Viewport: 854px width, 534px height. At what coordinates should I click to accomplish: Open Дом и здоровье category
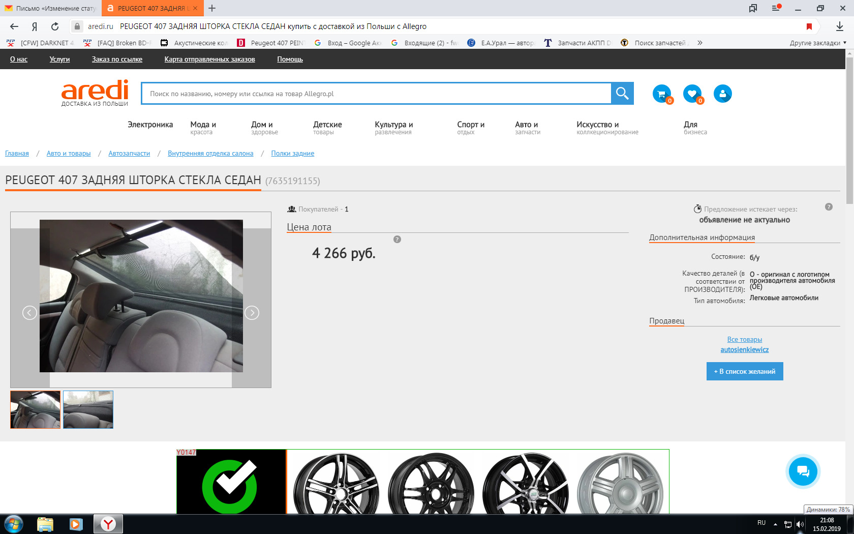[264, 128]
